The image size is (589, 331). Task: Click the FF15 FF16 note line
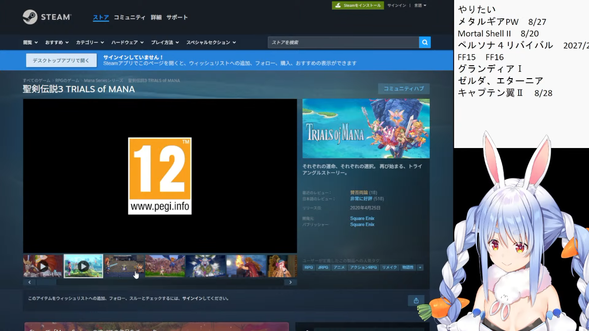(x=481, y=57)
